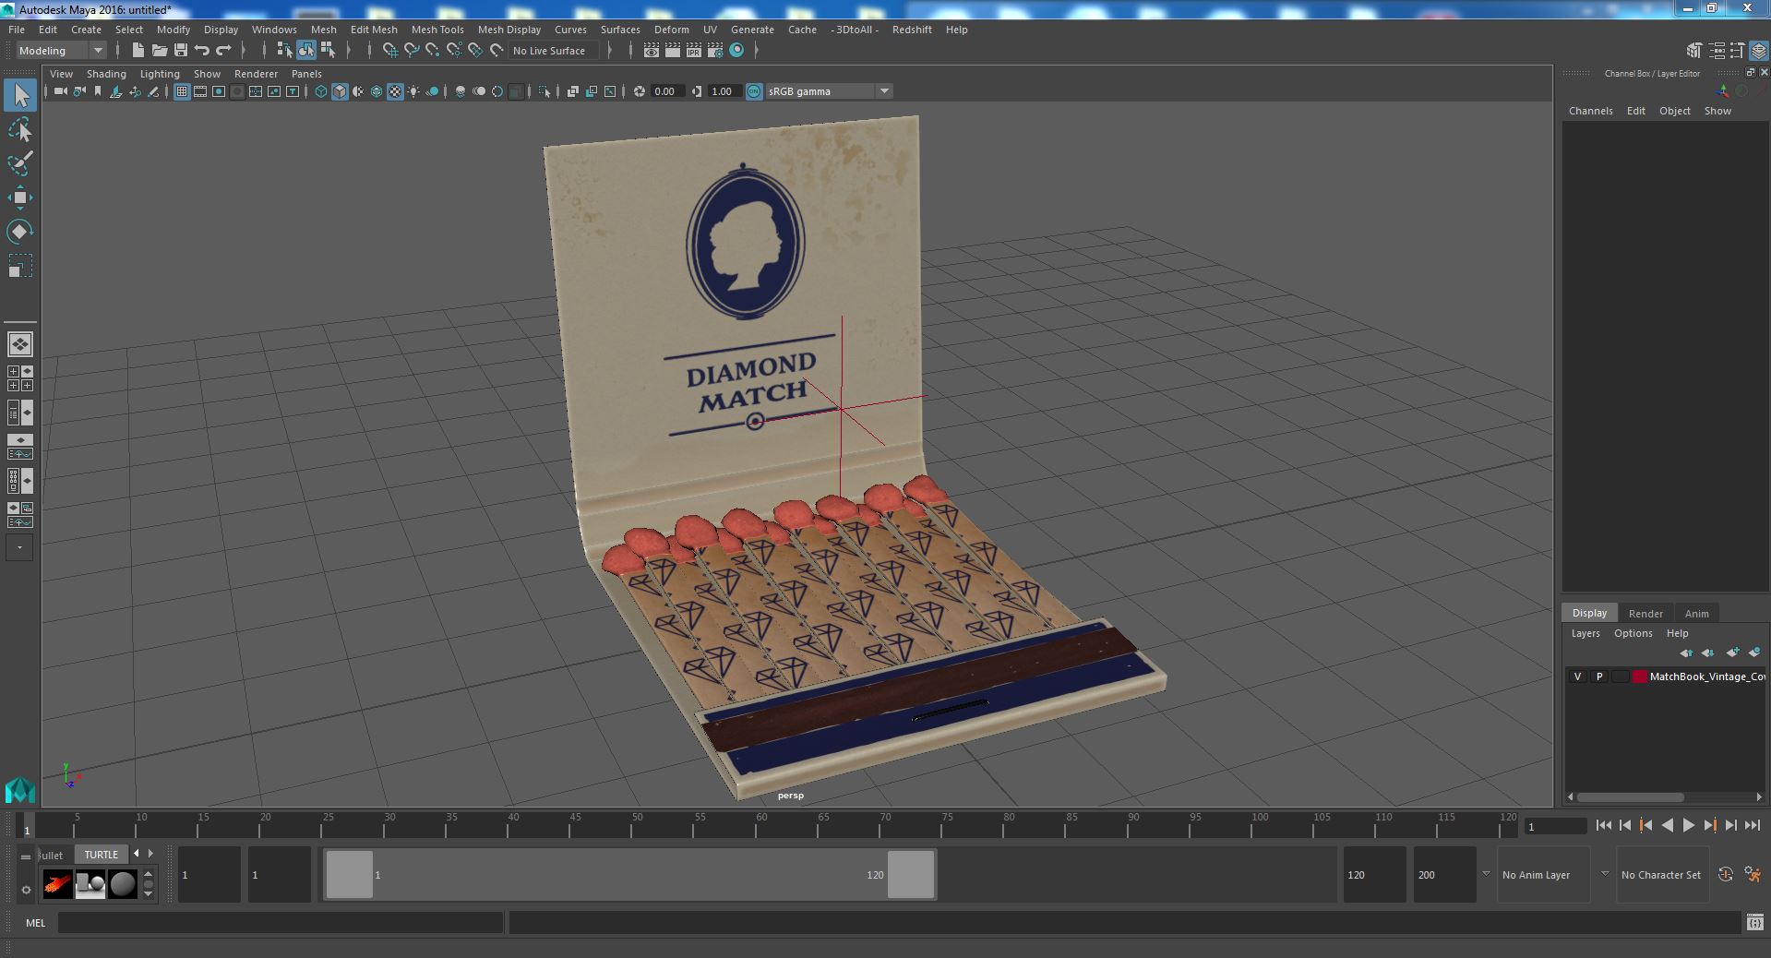Toggle snap to grids
The width and height of the screenshot is (1771, 958).
[x=390, y=51]
